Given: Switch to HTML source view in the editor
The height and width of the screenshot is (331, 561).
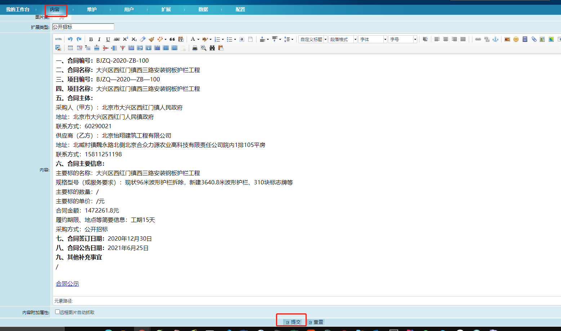Looking at the screenshot, I should coord(58,39).
